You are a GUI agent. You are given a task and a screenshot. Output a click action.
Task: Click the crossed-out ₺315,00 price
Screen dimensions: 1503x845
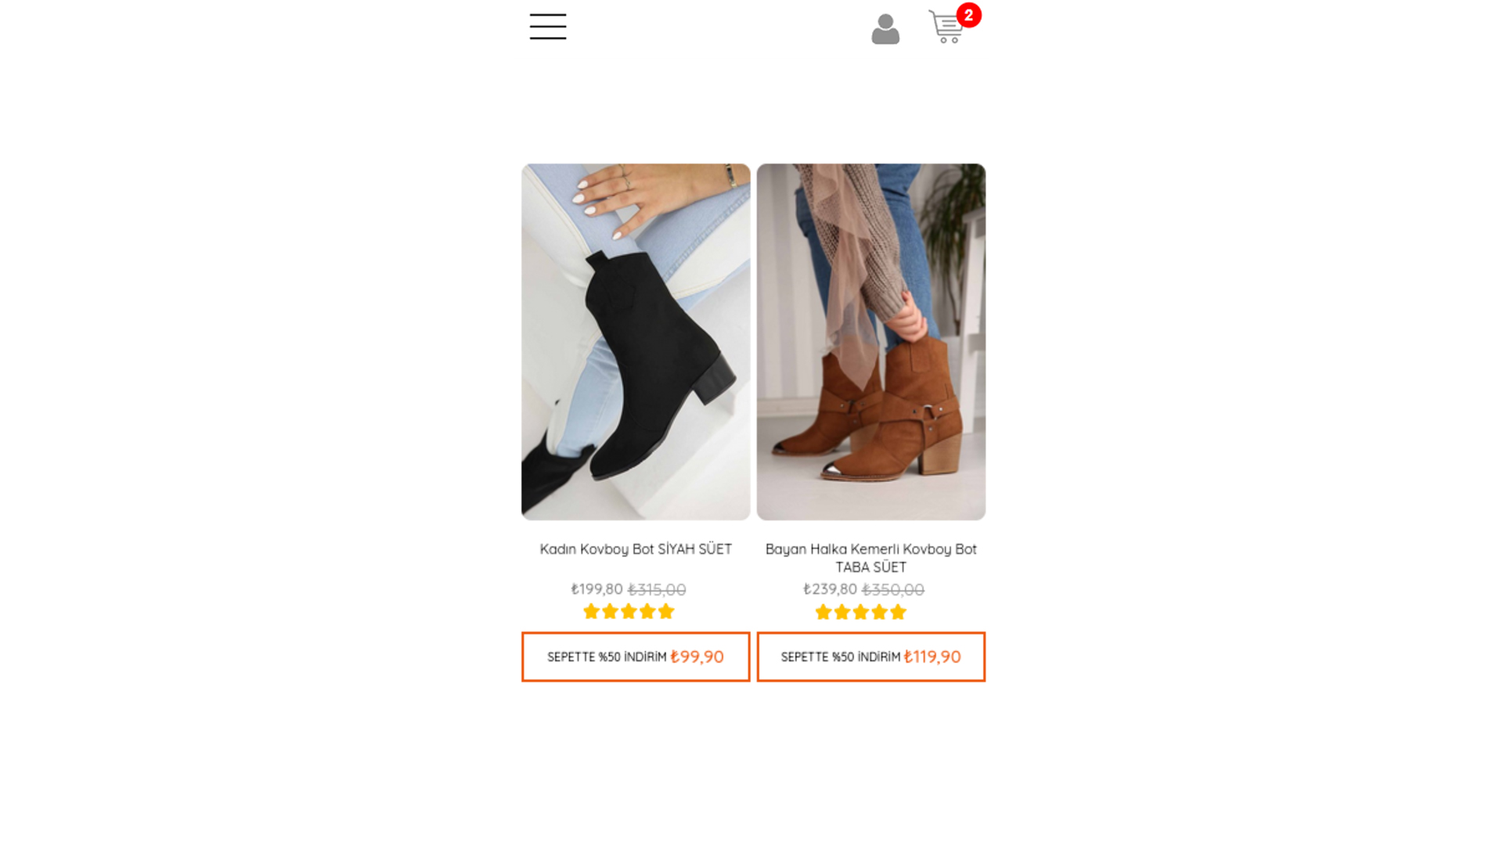click(x=657, y=589)
